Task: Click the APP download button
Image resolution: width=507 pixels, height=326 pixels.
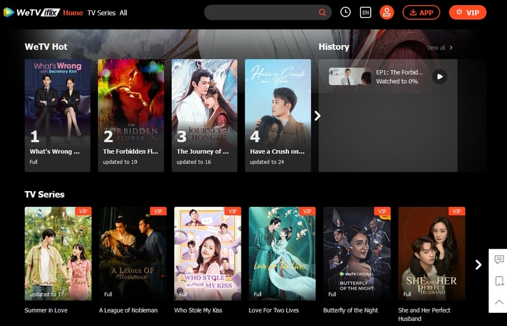Action: click(x=421, y=13)
